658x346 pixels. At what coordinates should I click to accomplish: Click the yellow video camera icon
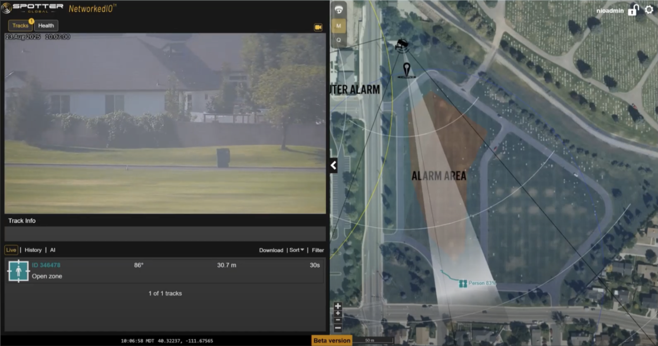coord(318,27)
